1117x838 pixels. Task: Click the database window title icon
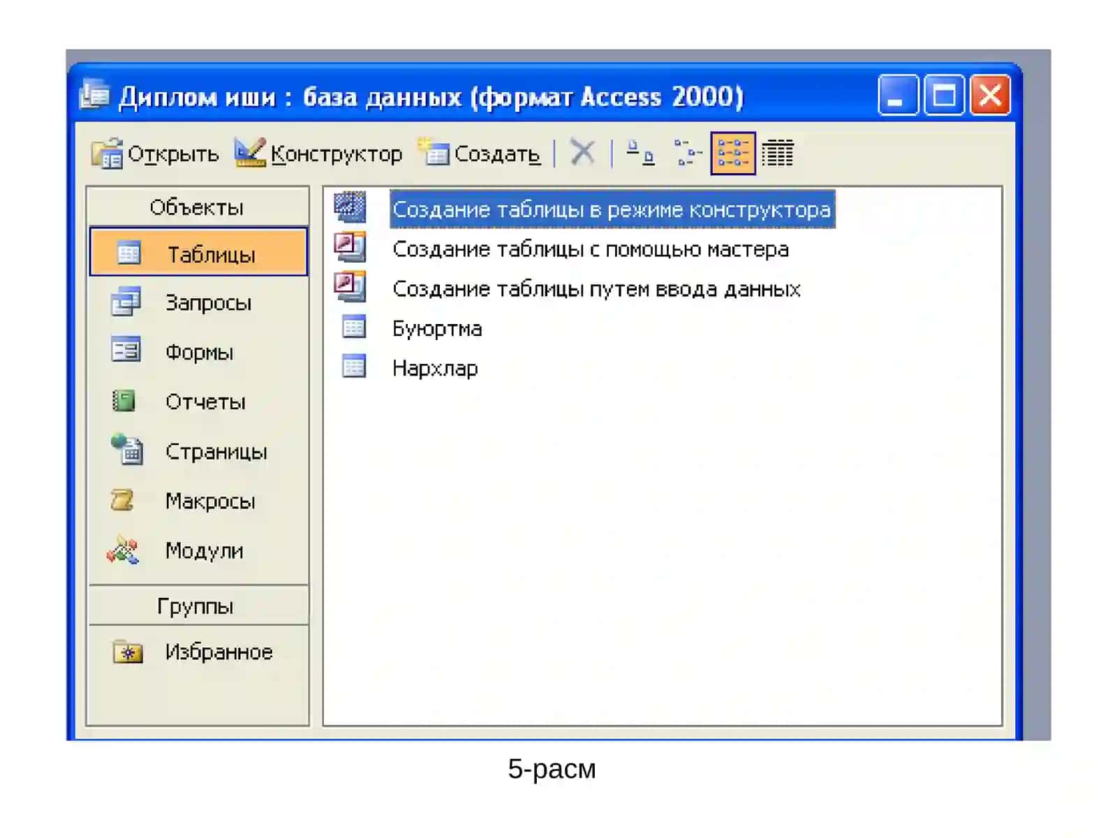(95, 95)
